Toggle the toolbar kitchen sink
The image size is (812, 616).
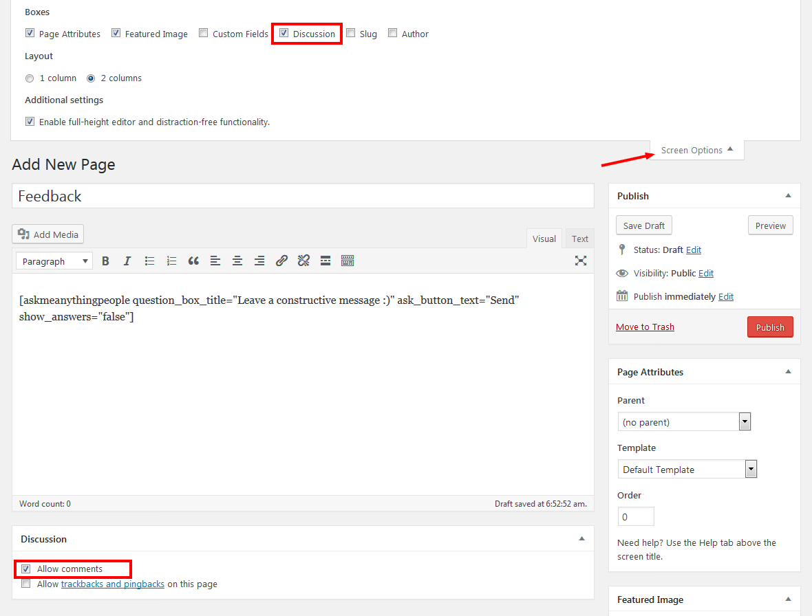point(348,261)
